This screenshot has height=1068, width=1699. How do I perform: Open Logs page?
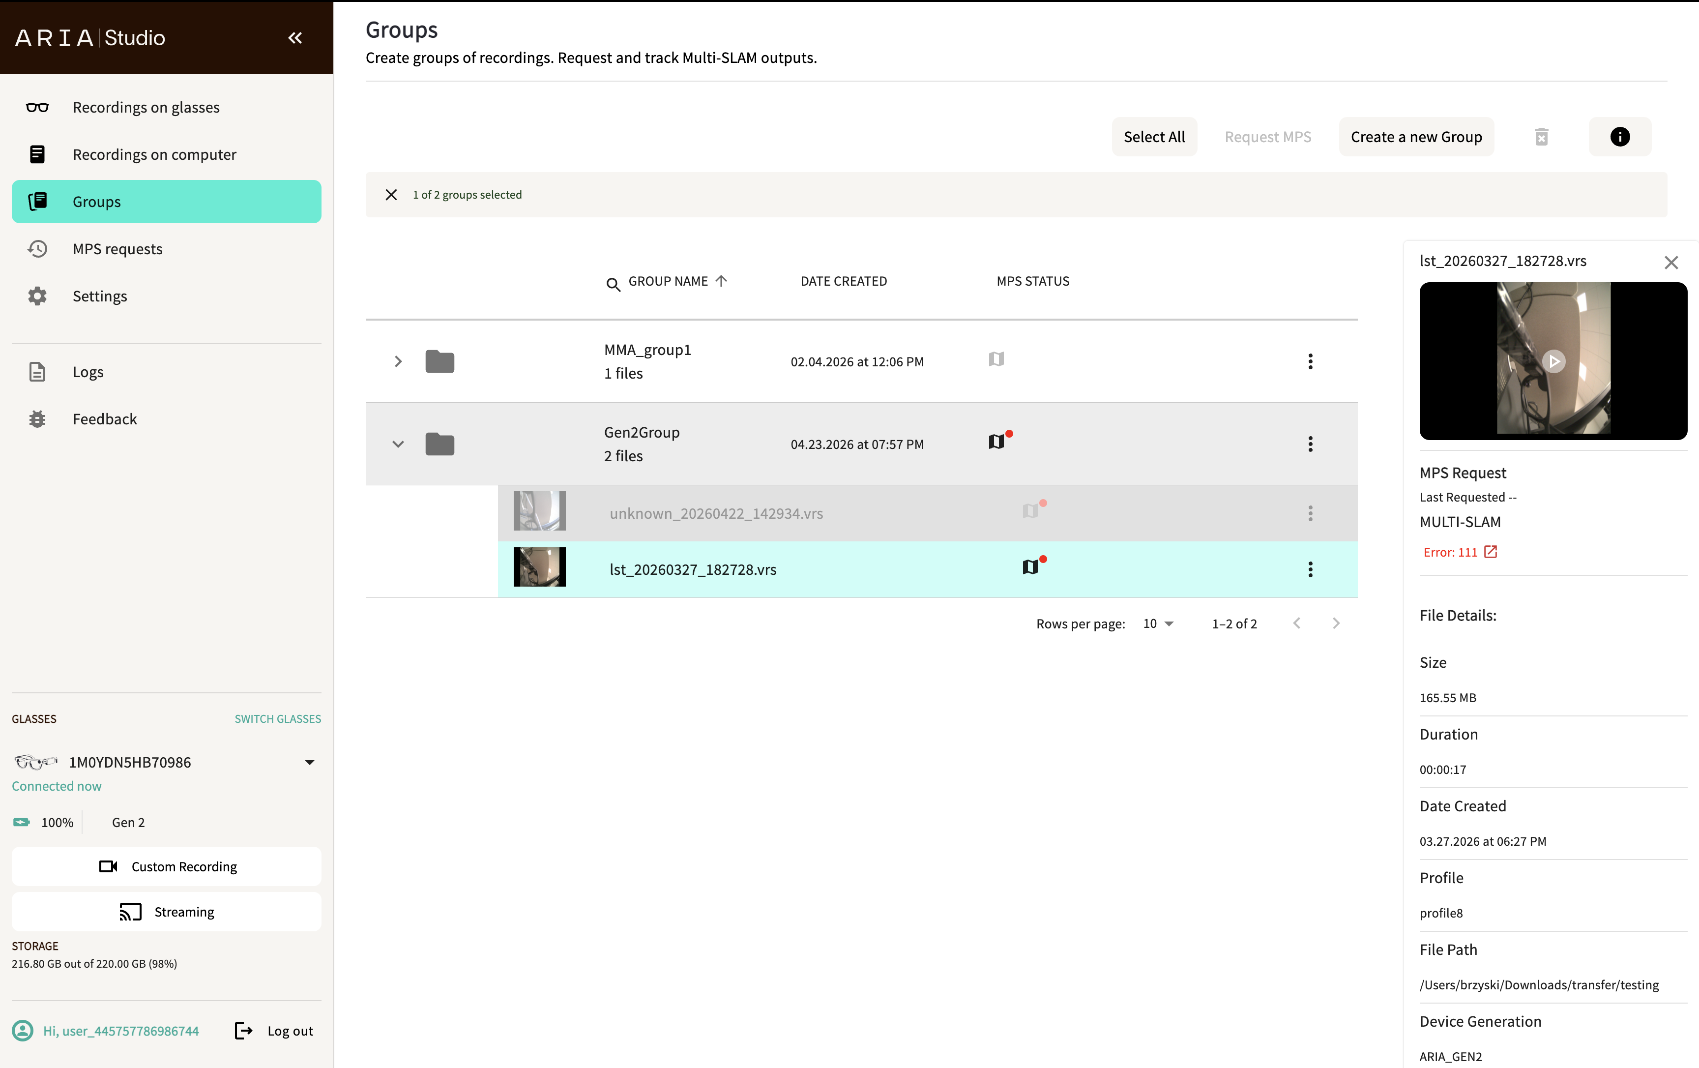click(167, 372)
